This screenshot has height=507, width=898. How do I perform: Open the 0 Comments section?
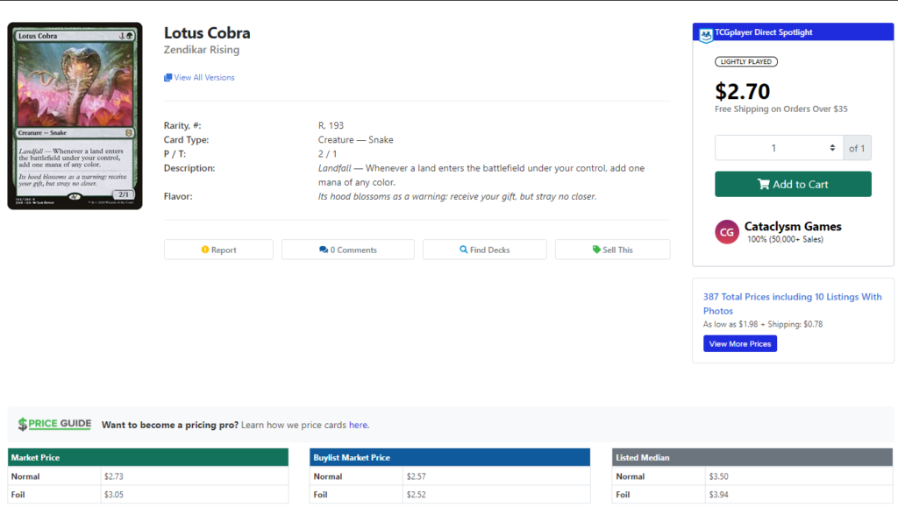click(348, 250)
